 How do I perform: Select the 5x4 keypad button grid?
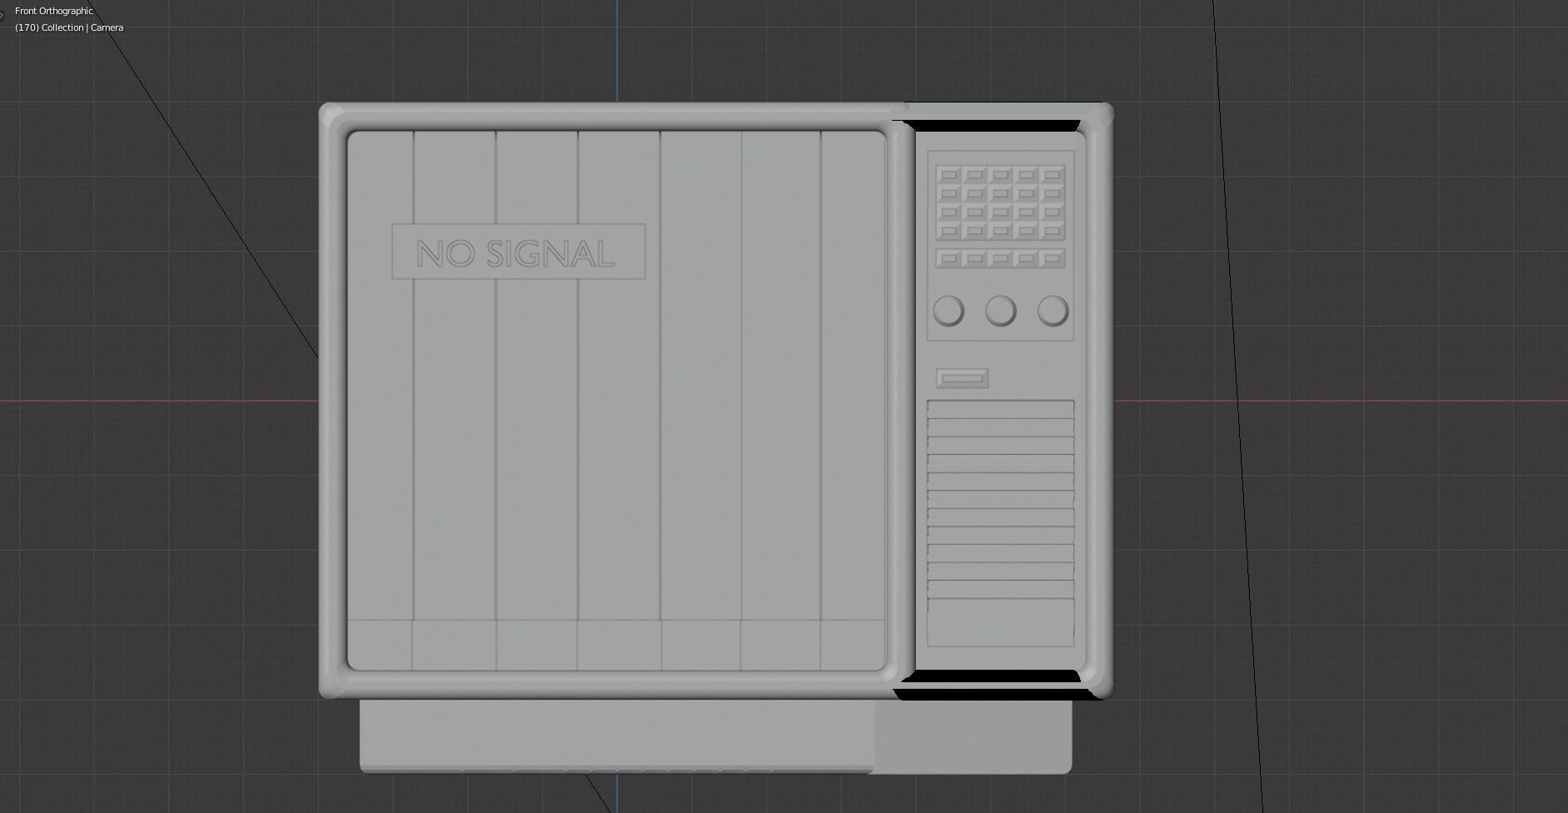click(1001, 202)
